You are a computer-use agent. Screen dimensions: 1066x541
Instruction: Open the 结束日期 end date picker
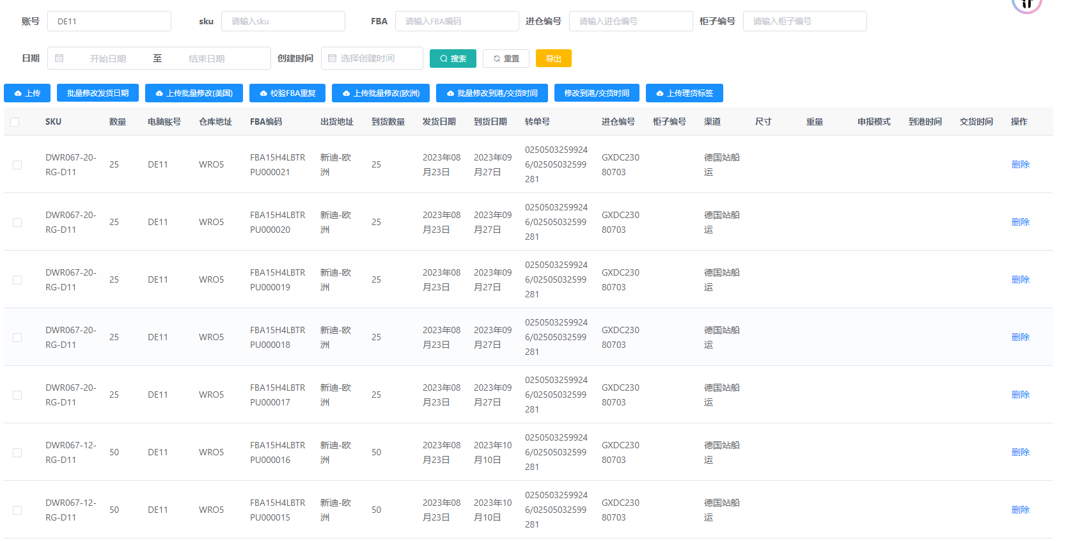[207, 59]
